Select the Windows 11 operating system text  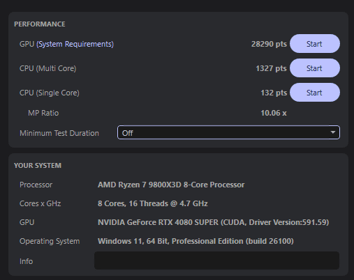[x=196, y=241]
